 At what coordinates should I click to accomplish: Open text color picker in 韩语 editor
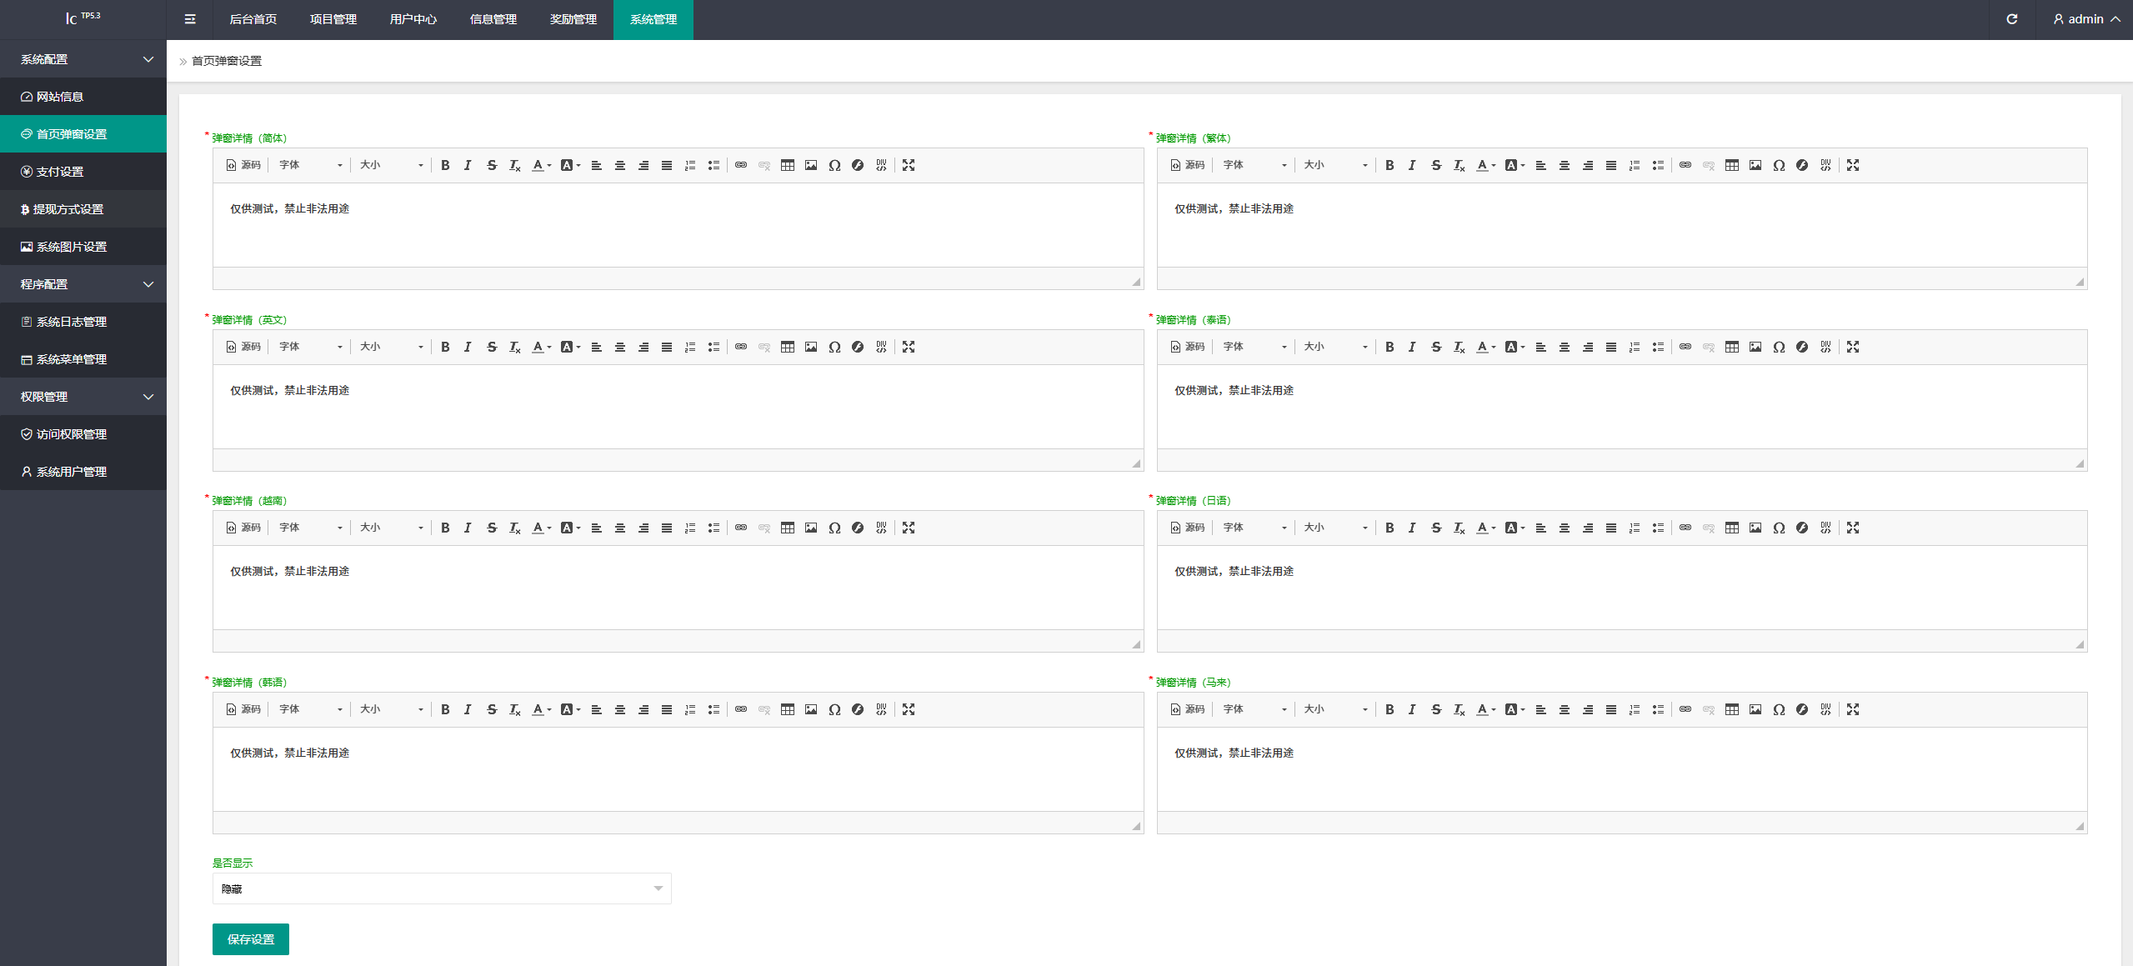tap(542, 709)
